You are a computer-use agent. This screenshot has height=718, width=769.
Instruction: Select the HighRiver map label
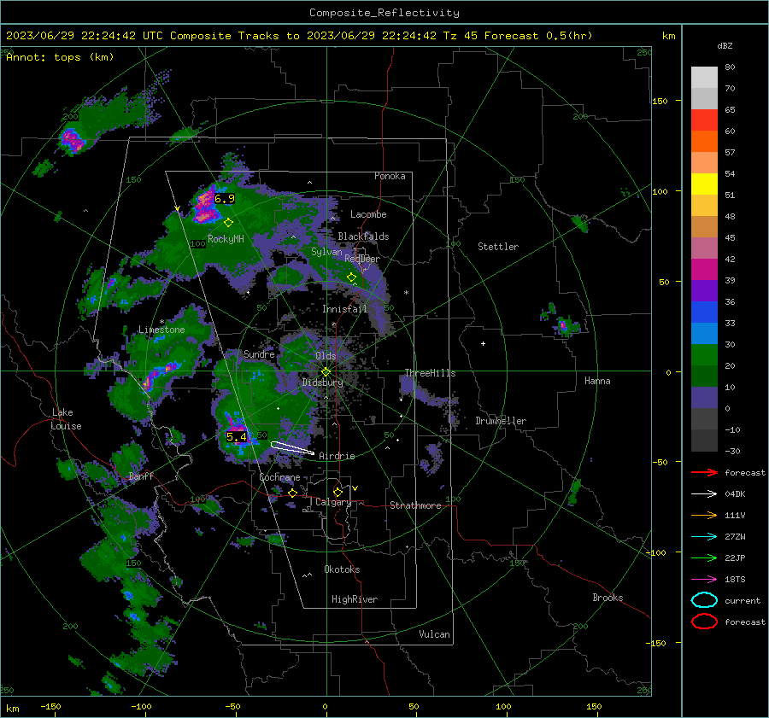click(x=355, y=599)
